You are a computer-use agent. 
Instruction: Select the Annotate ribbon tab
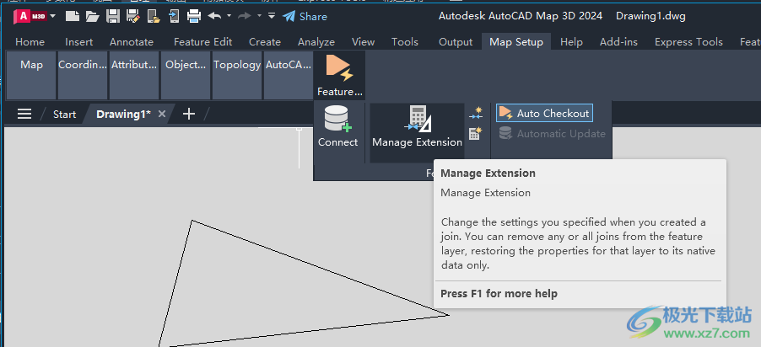click(132, 42)
